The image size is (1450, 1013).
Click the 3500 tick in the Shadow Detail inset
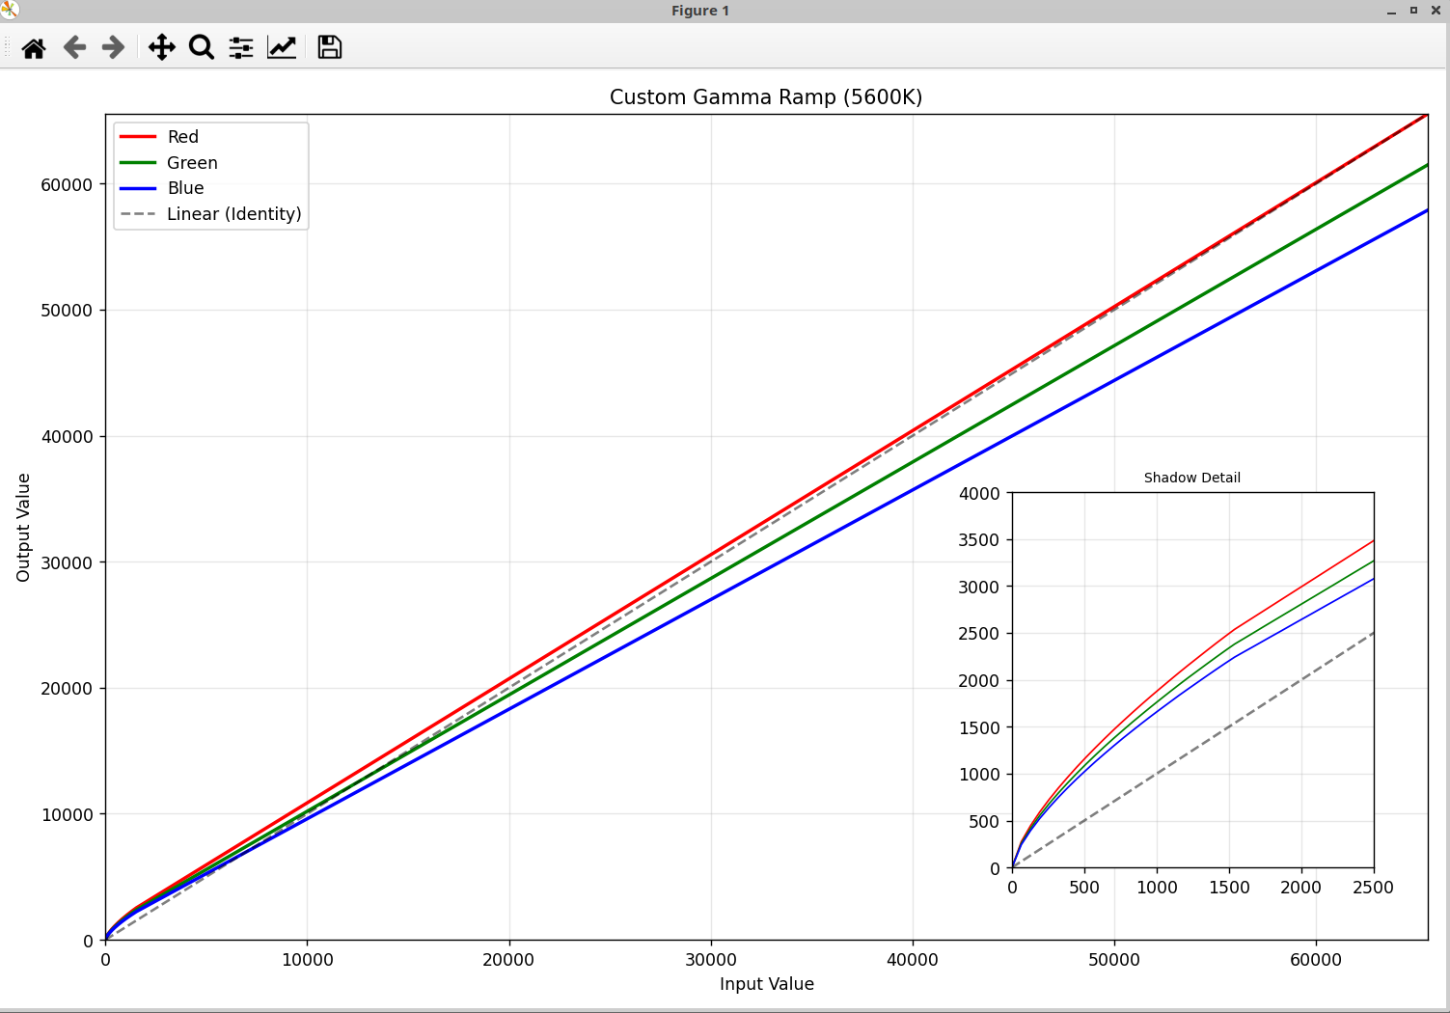click(x=979, y=540)
